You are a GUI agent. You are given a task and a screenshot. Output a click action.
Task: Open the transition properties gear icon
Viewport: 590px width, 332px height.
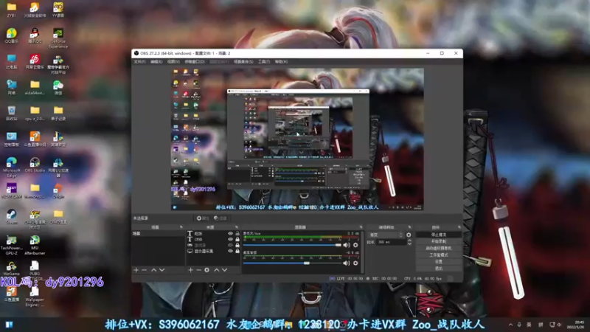point(409,235)
